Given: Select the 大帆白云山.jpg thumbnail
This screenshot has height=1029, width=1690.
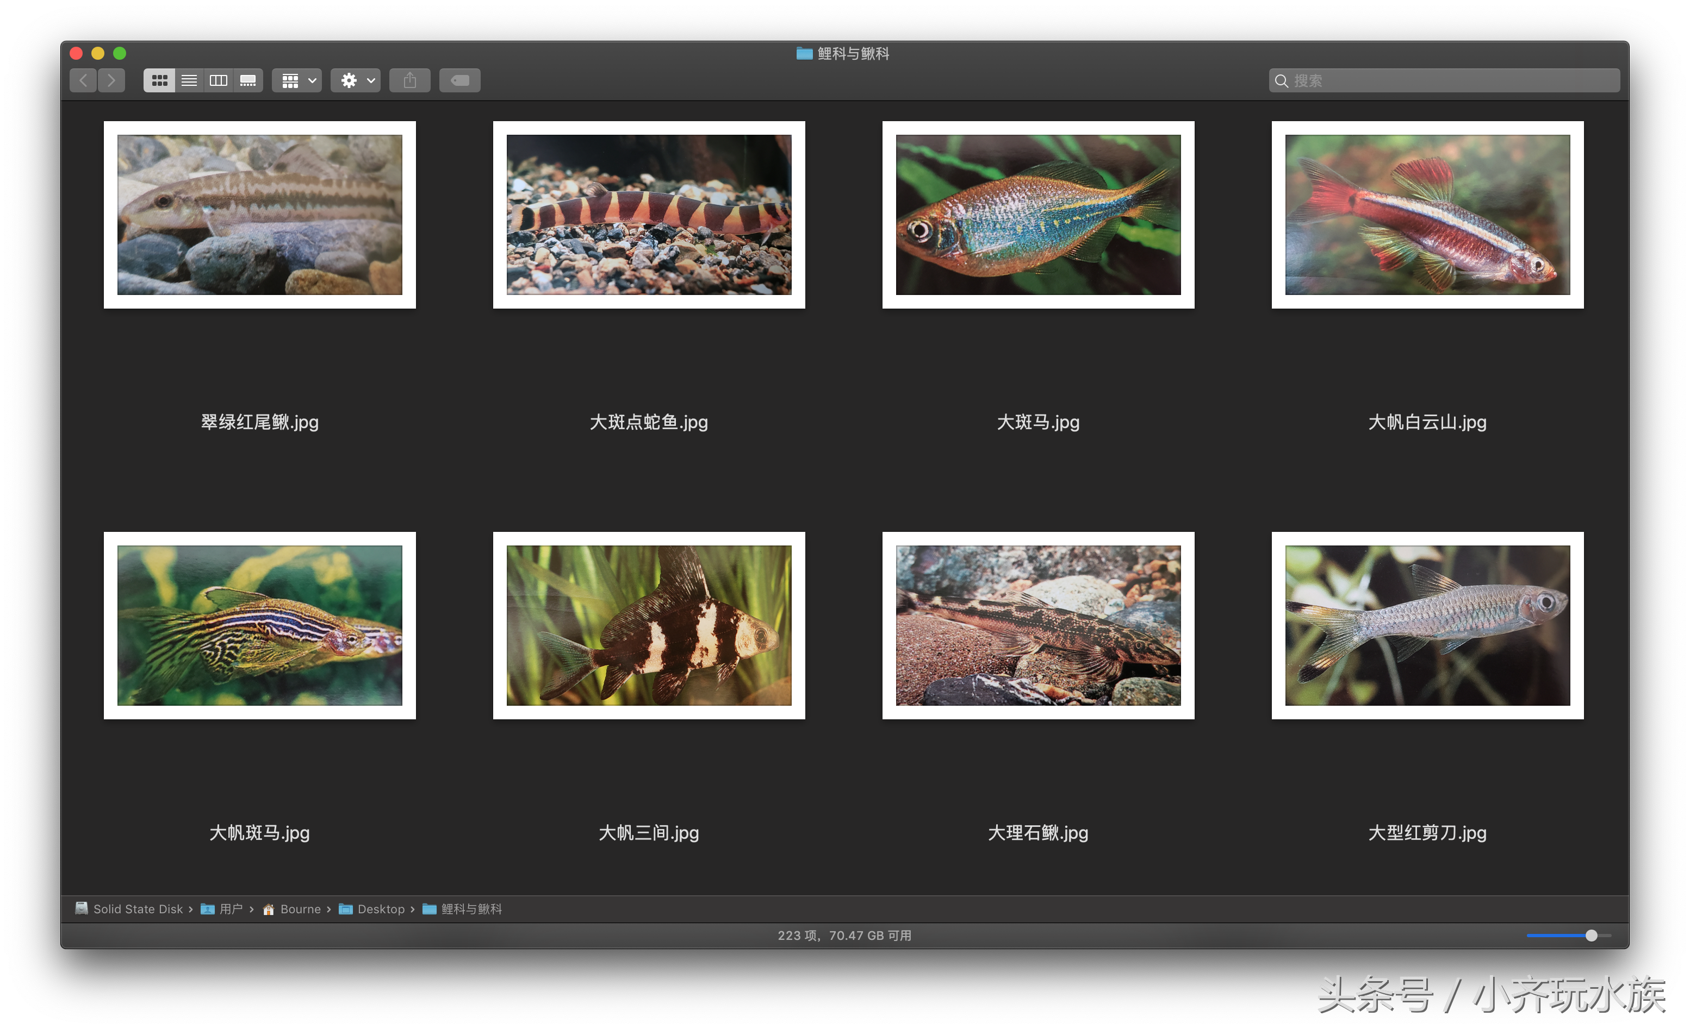Looking at the screenshot, I should (1427, 215).
